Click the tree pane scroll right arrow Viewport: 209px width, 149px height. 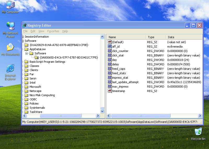98,116
